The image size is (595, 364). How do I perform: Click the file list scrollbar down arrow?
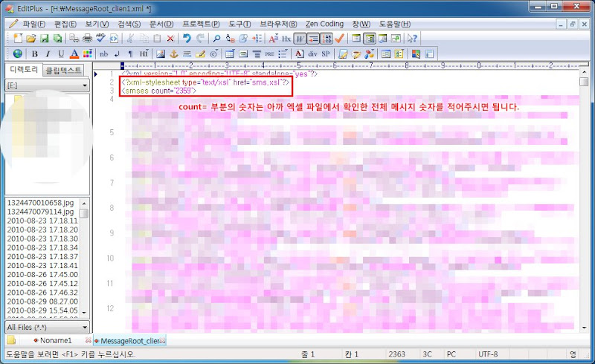(84, 313)
